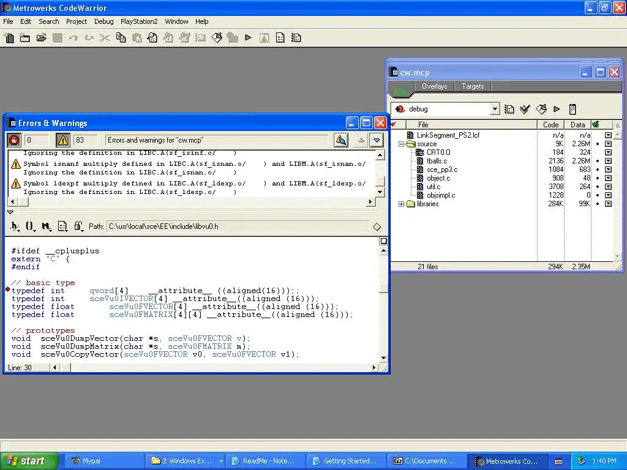
Task: Click the Make icon in cw.mcp window
Action: click(541, 109)
